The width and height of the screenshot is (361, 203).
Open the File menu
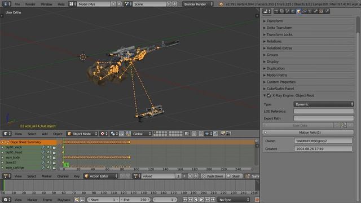click(17, 4)
